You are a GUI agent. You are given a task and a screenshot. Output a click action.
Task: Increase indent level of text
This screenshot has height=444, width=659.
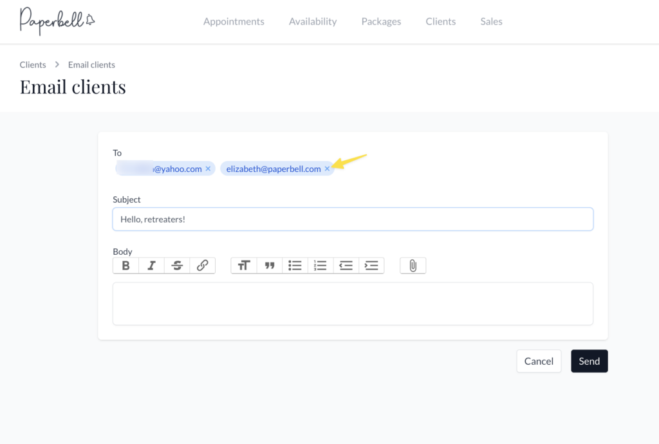pos(371,266)
